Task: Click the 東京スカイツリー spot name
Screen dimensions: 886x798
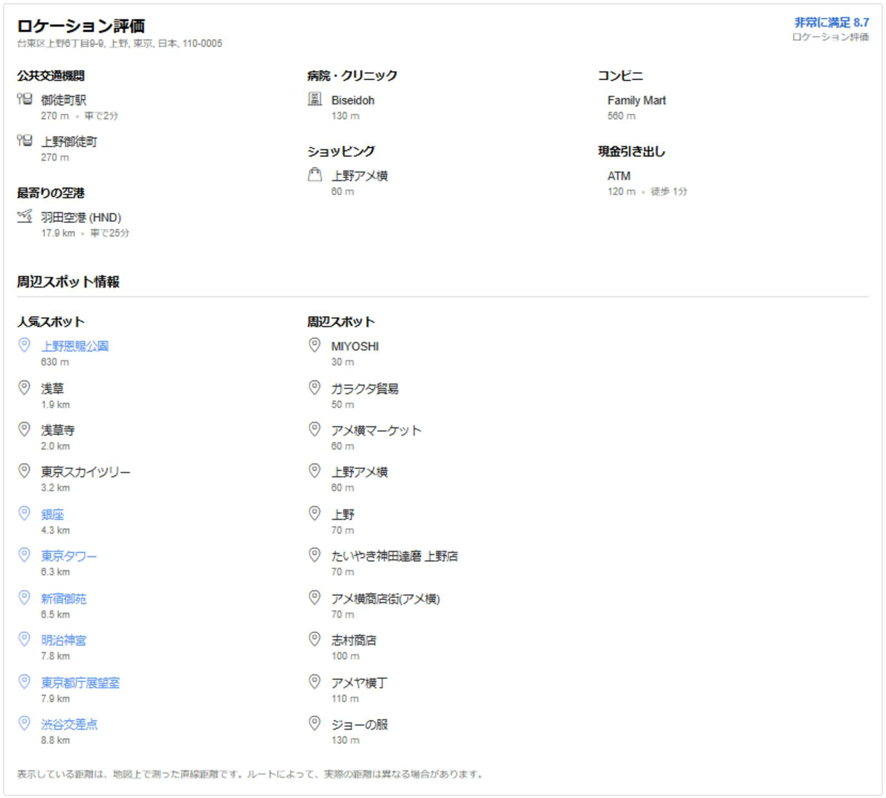Action: (x=86, y=472)
